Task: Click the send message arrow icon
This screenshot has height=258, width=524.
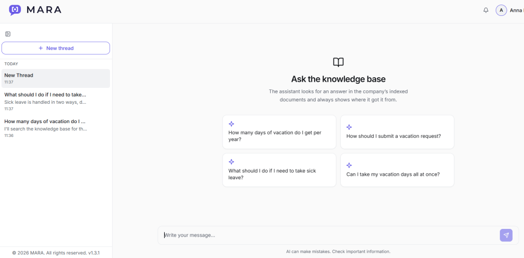Action: [x=506, y=236]
